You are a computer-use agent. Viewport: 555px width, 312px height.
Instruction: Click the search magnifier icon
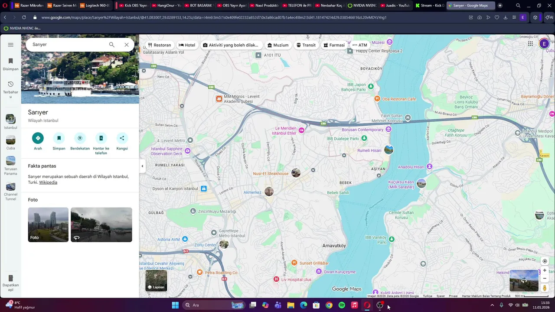[111, 45]
